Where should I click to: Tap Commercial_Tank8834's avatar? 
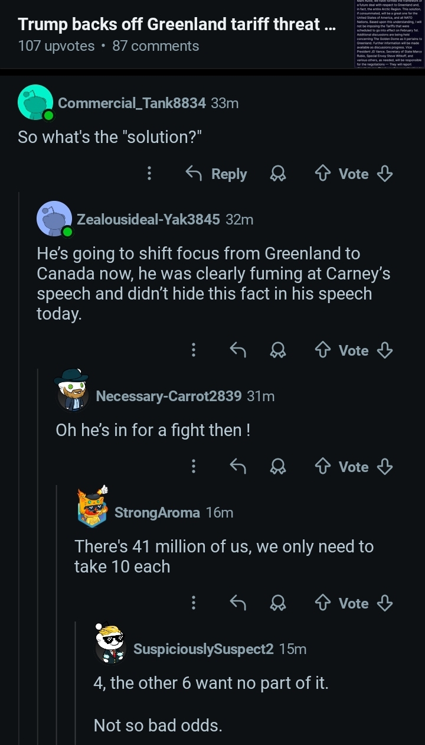[x=35, y=102]
